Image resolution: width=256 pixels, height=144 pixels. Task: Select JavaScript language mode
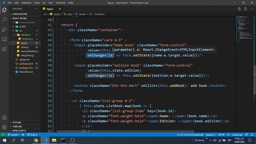[x=237, y=135]
